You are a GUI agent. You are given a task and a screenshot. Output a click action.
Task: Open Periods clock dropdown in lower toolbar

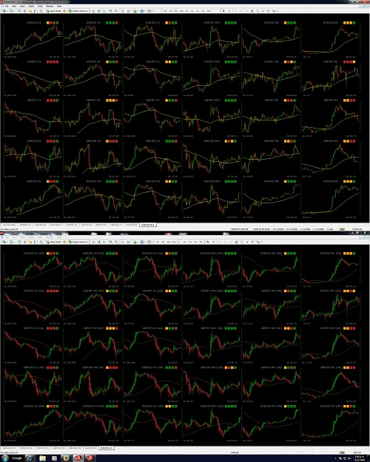tap(142, 242)
